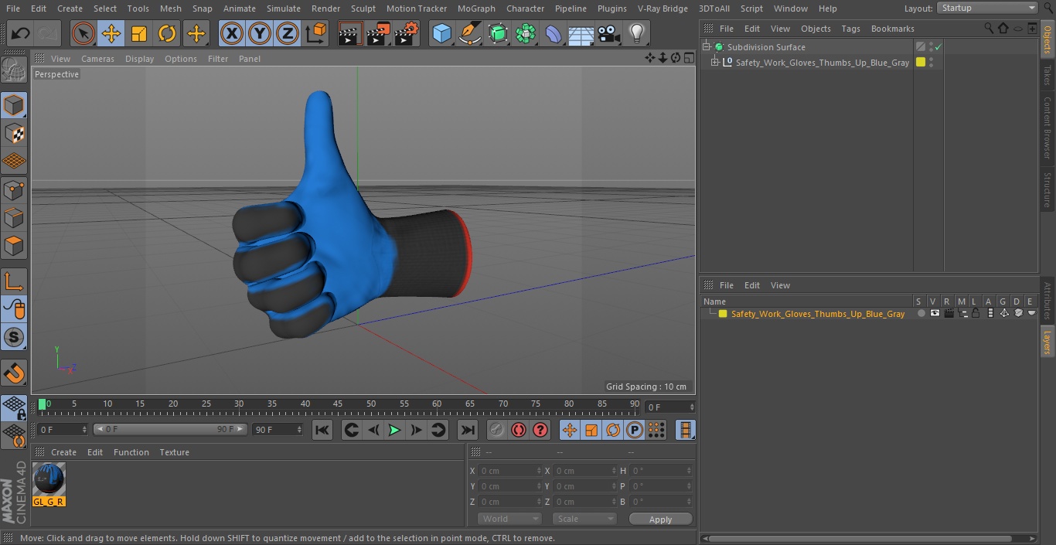Toggle Solo for Safety_Work_Gloves layer
1056x545 pixels.
[921, 314]
